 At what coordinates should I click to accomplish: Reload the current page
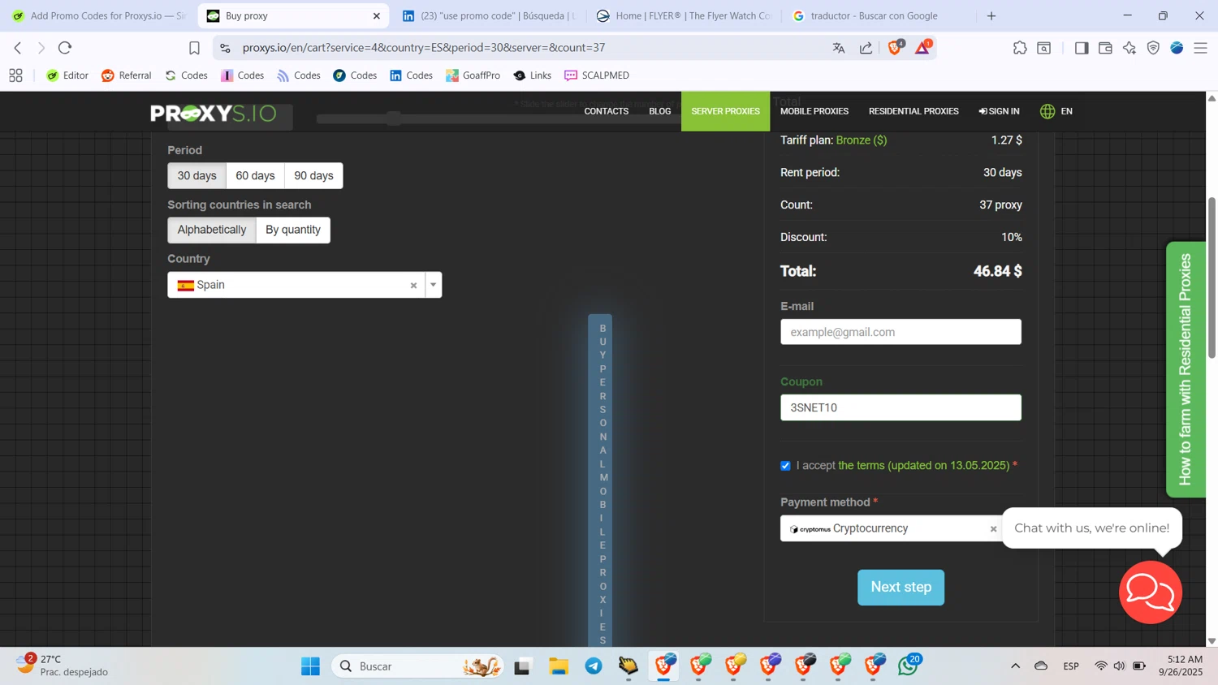[65, 48]
